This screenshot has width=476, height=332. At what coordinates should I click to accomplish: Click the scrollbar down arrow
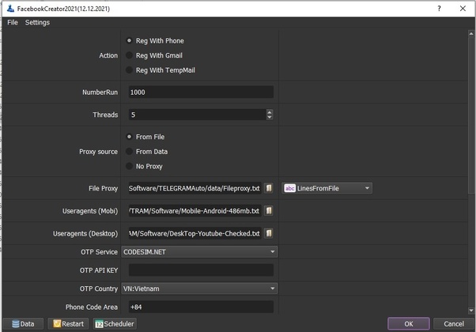click(471, 311)
